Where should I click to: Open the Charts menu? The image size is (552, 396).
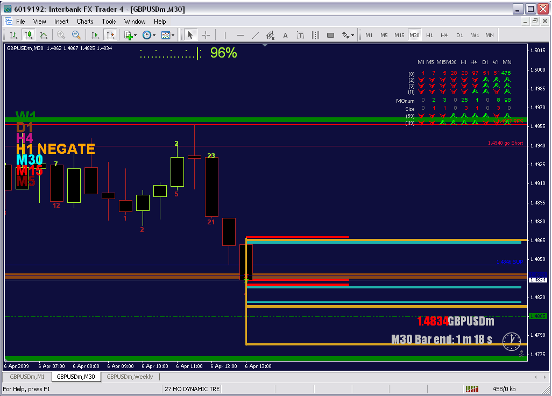click(85, 22)
